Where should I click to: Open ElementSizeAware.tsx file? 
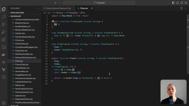coord(26,58)
